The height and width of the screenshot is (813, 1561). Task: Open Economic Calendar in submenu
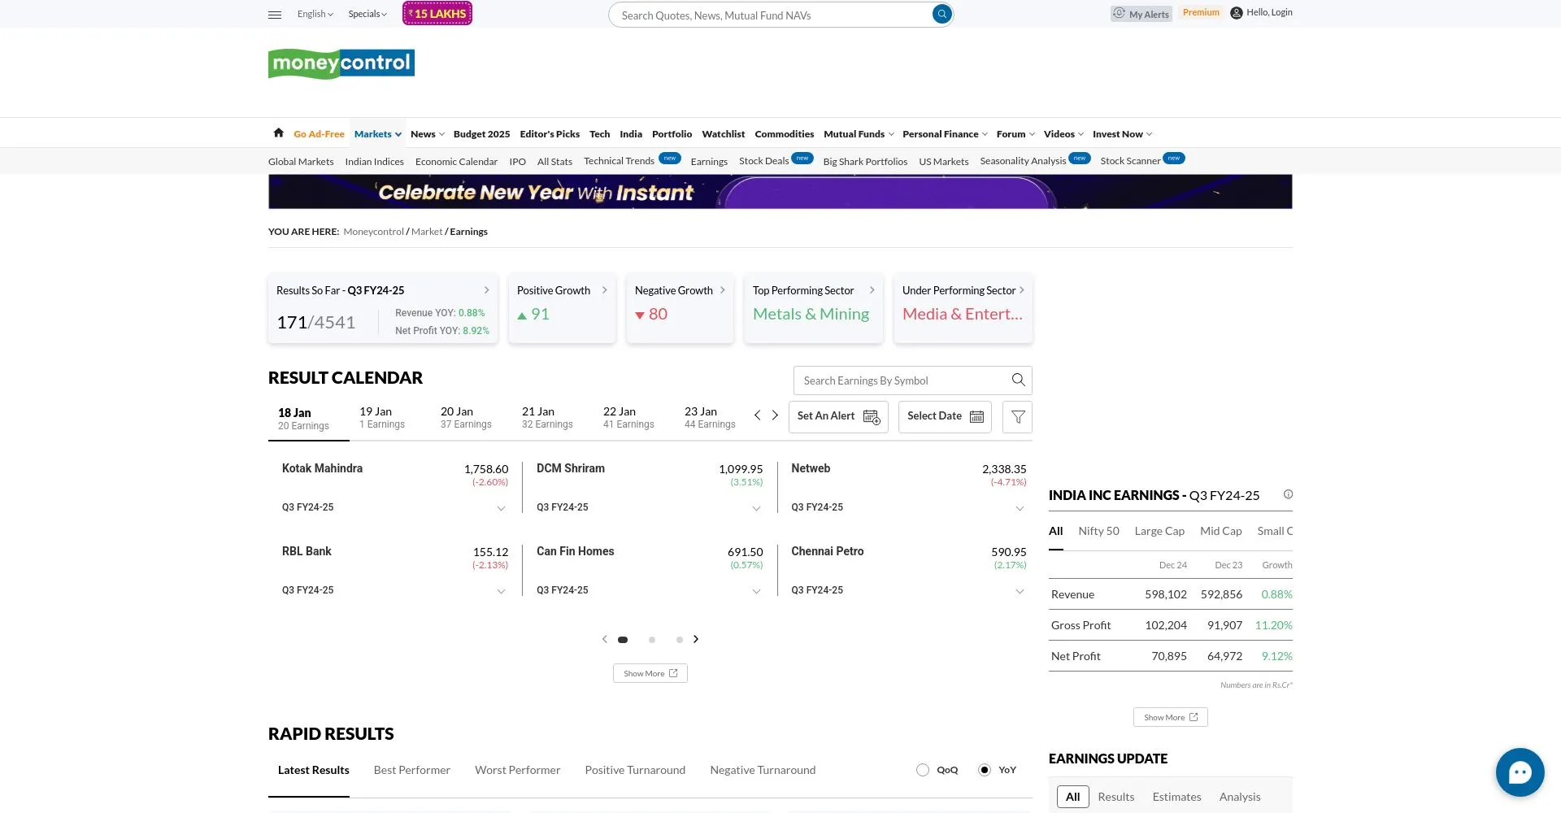(x=456, y=162)
